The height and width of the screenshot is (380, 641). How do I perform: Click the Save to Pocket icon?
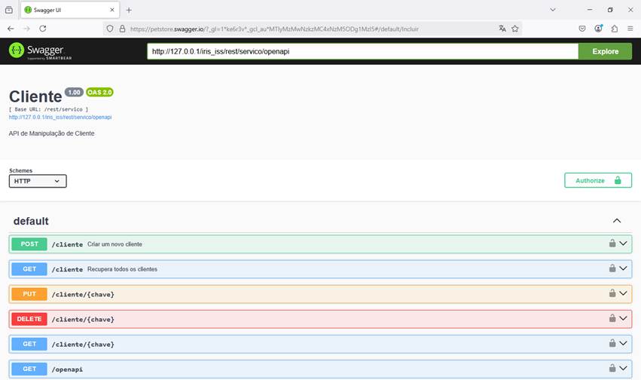[x=582, y=29]
